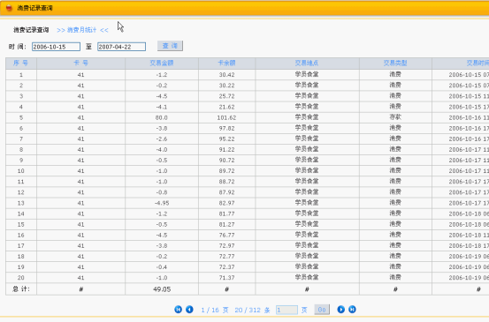The image size is (489, 322).
Task: Select balance cell 82.97
Action: 226,203
